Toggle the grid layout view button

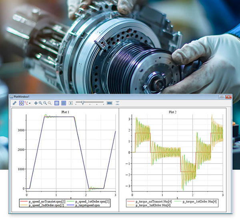(64, 103)
